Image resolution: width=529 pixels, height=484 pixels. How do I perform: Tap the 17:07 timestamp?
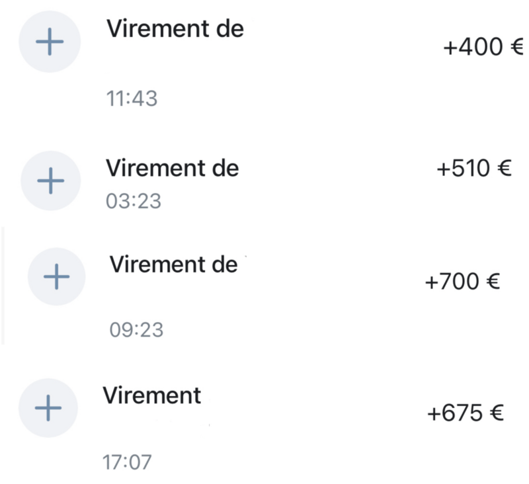[127, 462]
